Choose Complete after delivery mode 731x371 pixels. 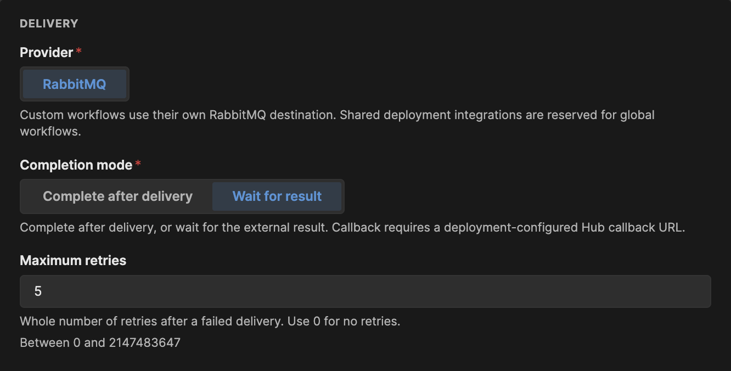pos(117,196)
